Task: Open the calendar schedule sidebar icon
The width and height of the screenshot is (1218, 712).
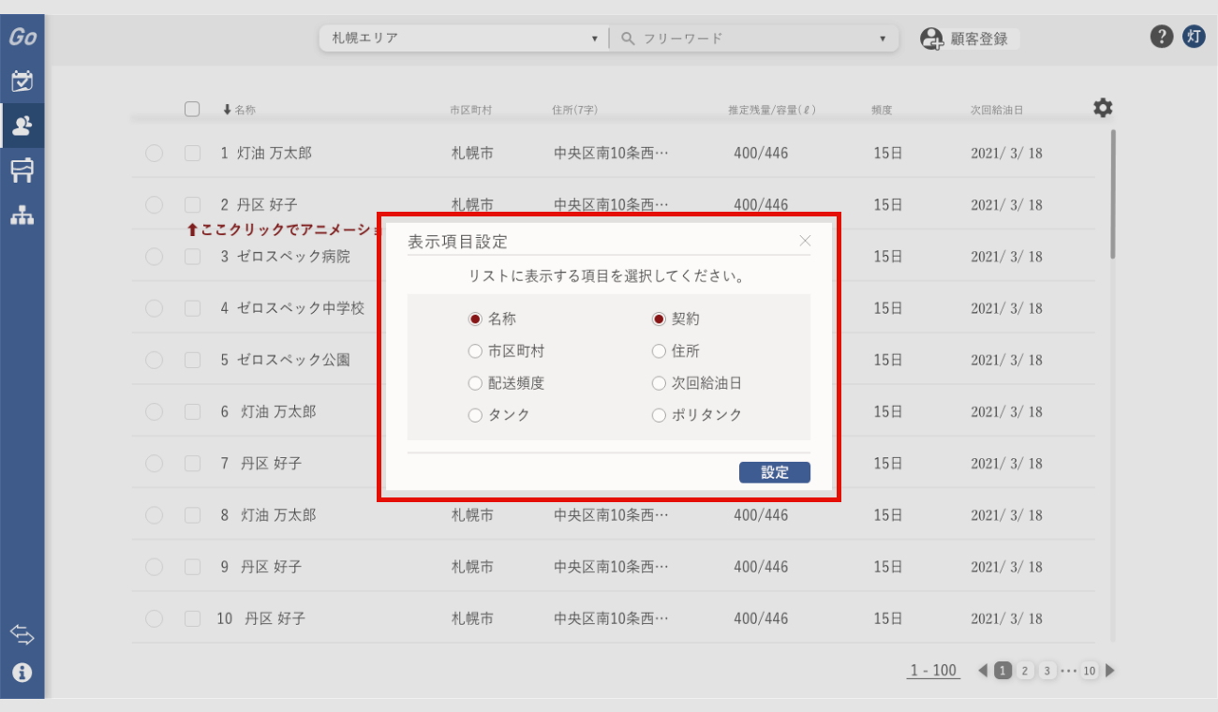Action: tap(22, 82)
